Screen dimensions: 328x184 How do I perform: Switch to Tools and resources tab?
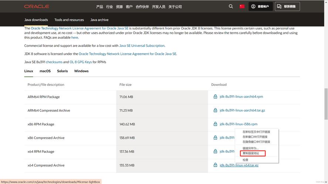coord(69,20)
